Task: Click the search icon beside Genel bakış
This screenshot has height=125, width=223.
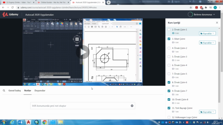Action: point(4,90)
